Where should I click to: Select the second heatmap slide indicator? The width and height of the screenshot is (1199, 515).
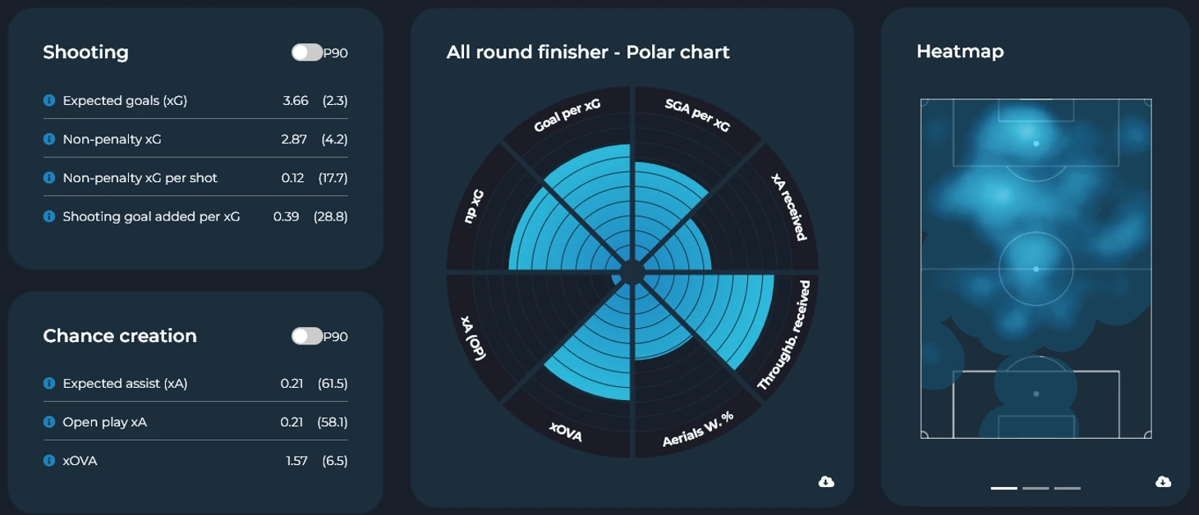coord(1036,488)
